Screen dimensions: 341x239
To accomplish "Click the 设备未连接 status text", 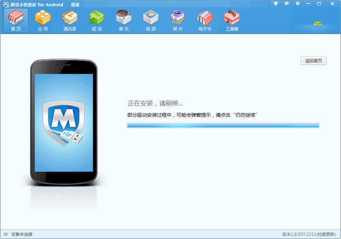I will [x=22, y=234].
